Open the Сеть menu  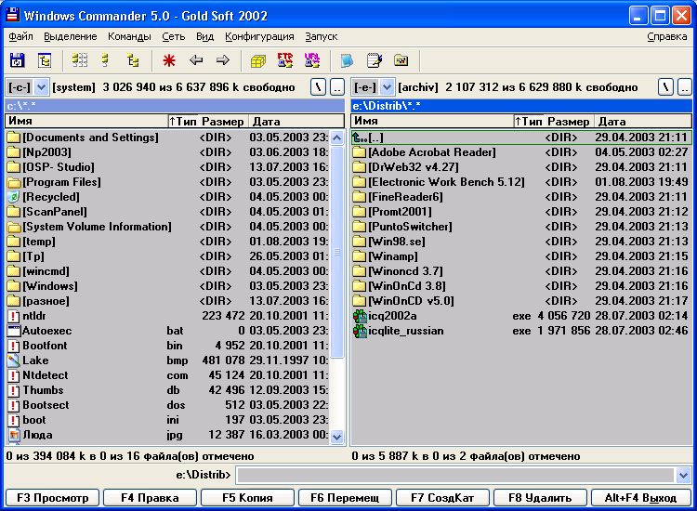pyautogui.click(x=174, y=36)
